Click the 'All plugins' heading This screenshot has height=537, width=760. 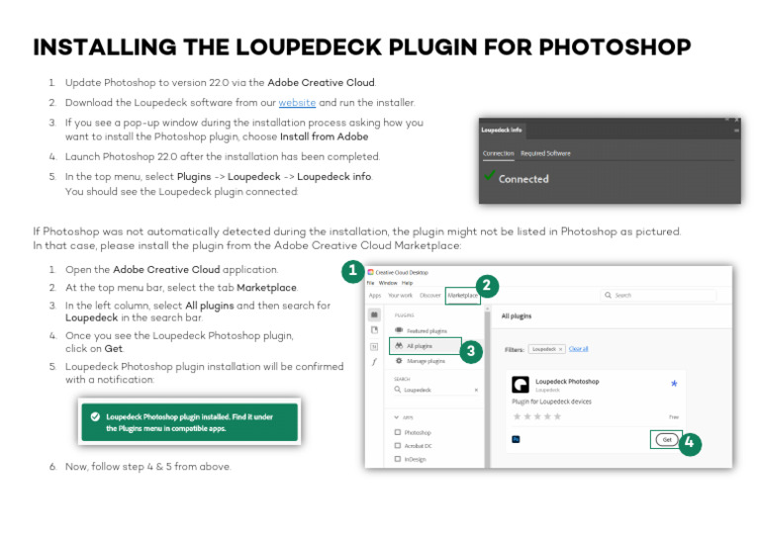click(x=517, y=316)
